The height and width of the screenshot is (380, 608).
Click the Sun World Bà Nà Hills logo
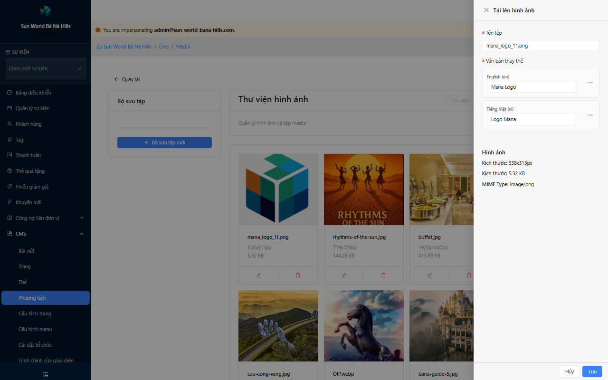pos(46,10)
